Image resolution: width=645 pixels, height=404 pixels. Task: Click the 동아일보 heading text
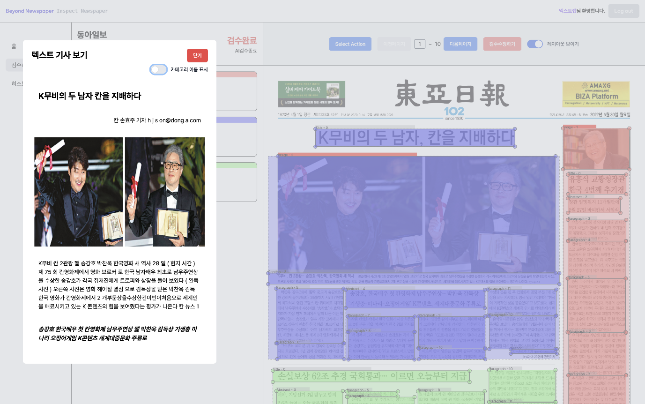pyautogui.click(x=92, y=35)
